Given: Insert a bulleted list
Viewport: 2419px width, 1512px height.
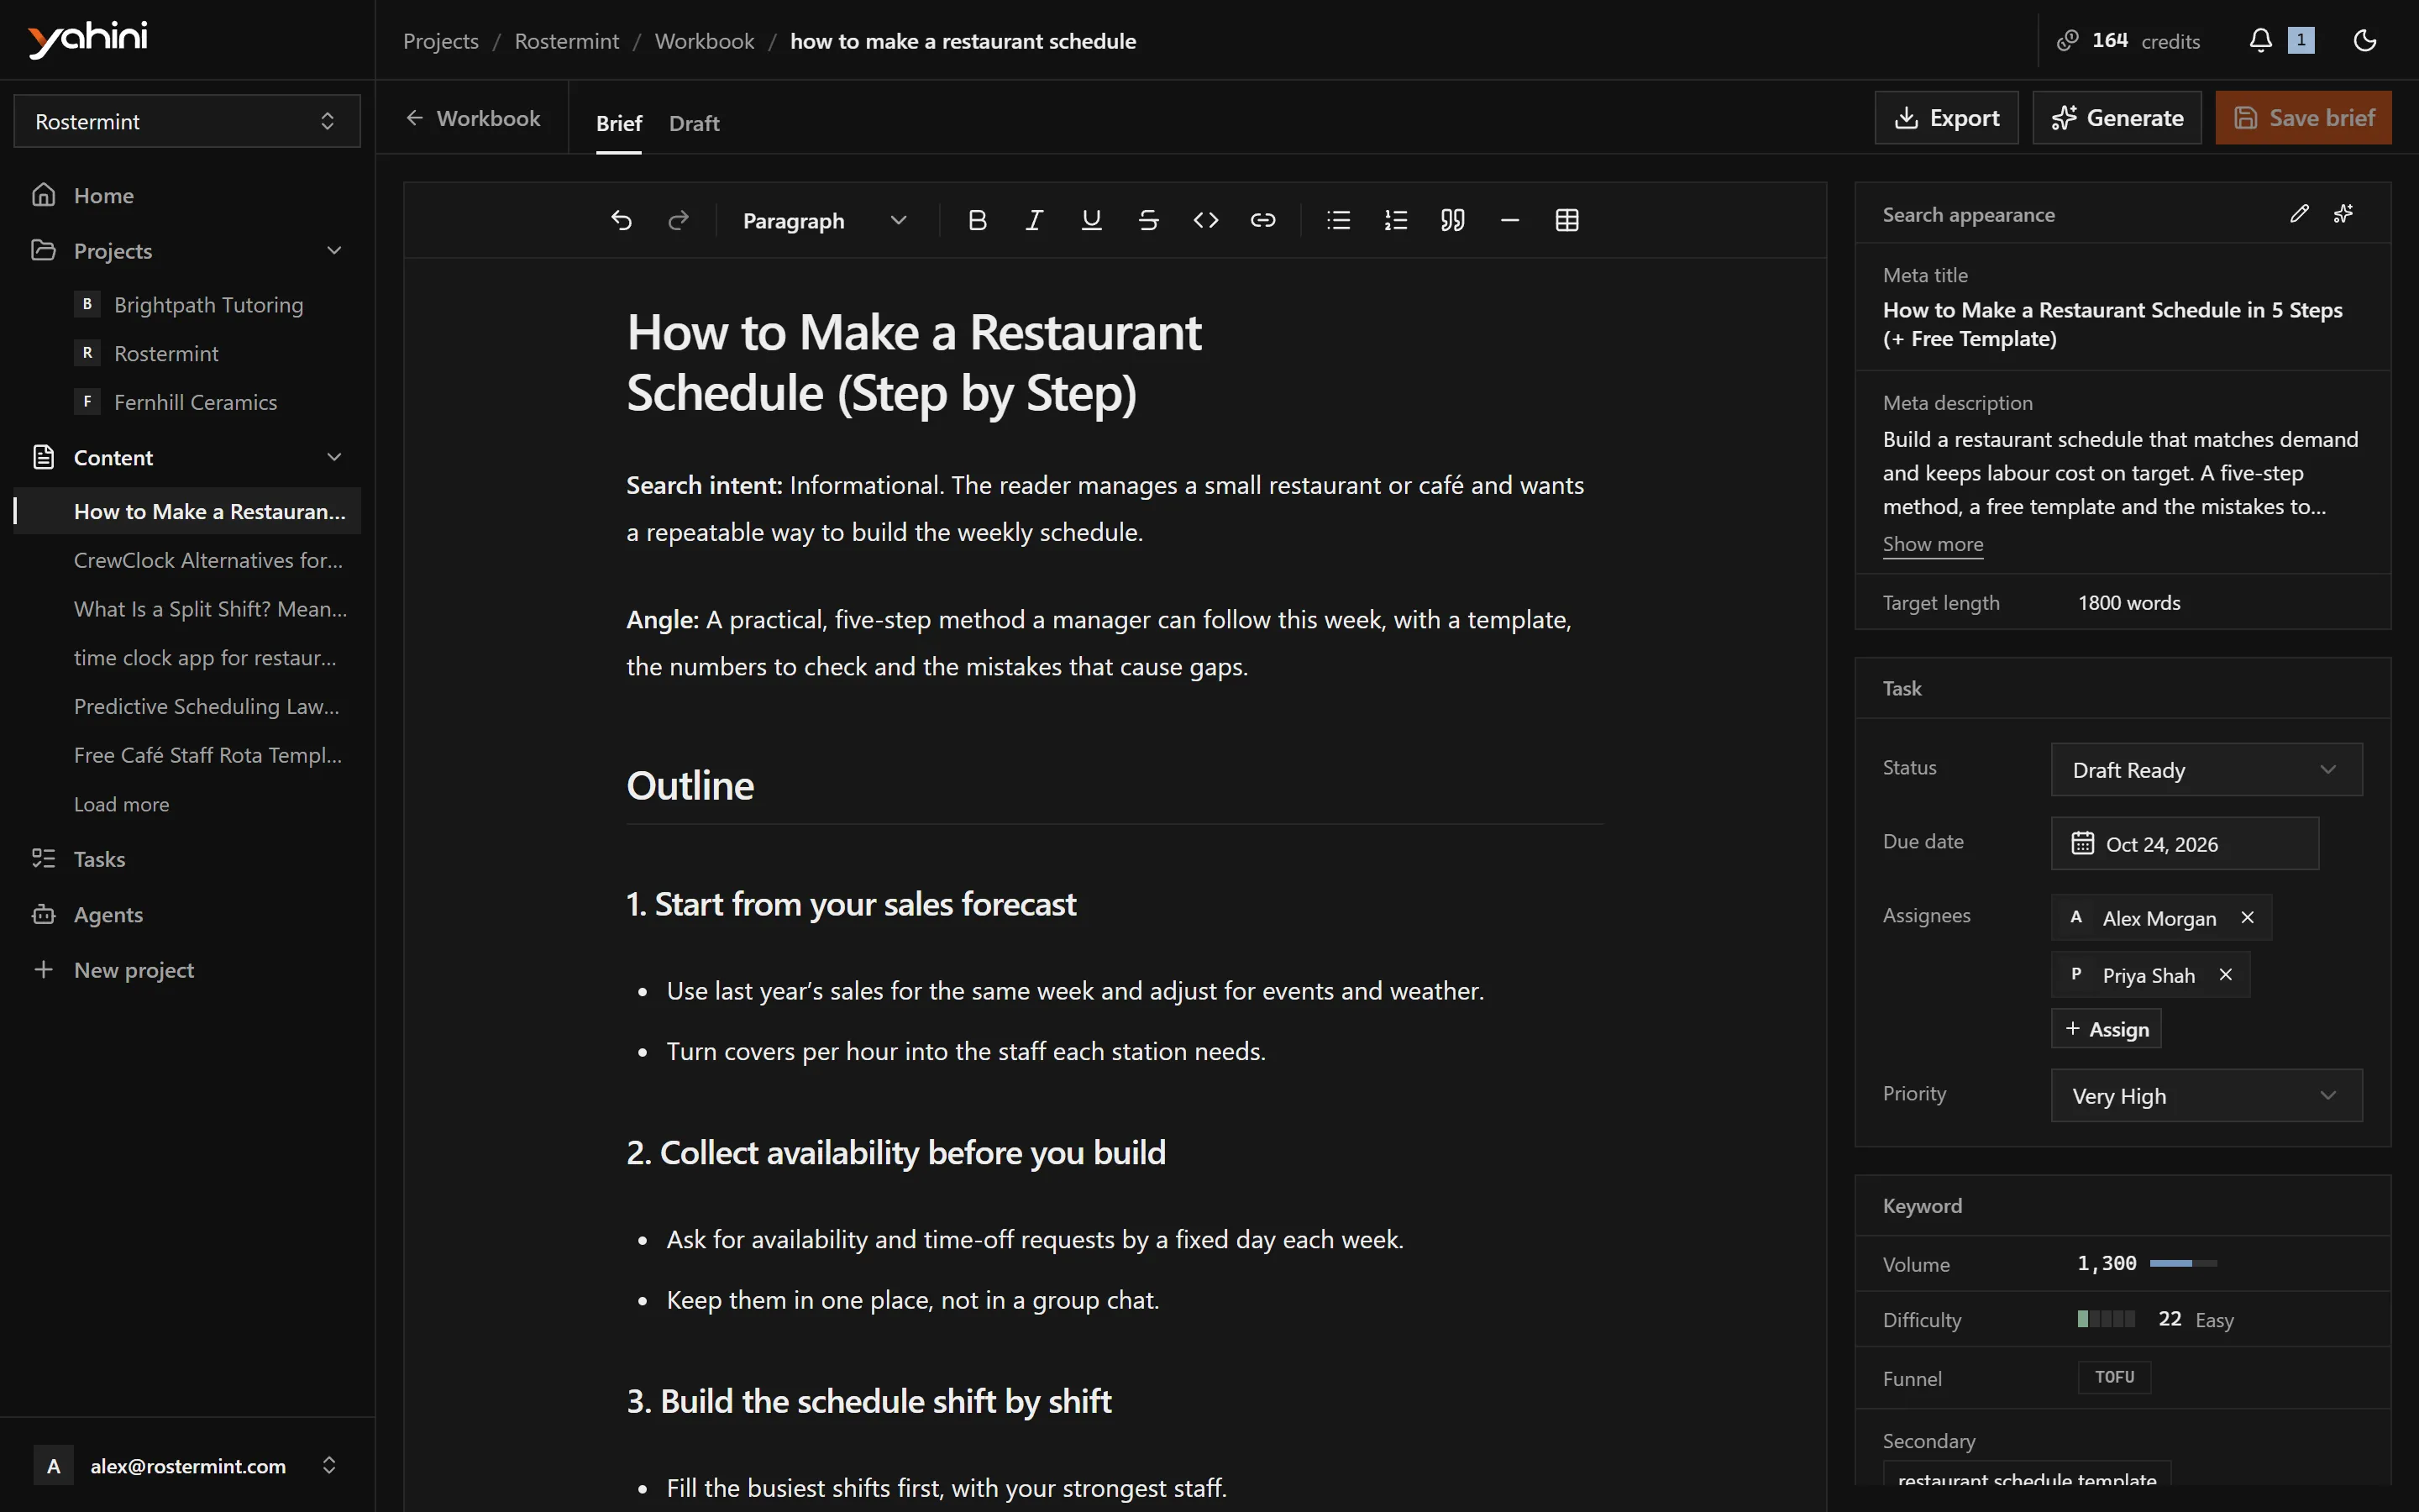Looking at the screenshot, I should [1337, 220].
